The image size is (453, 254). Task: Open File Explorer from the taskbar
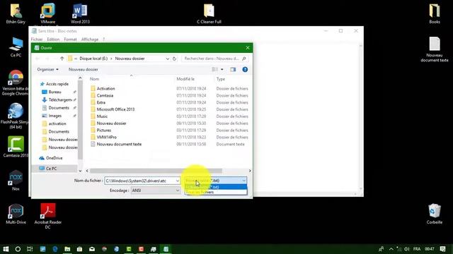[x=67, y=249]
